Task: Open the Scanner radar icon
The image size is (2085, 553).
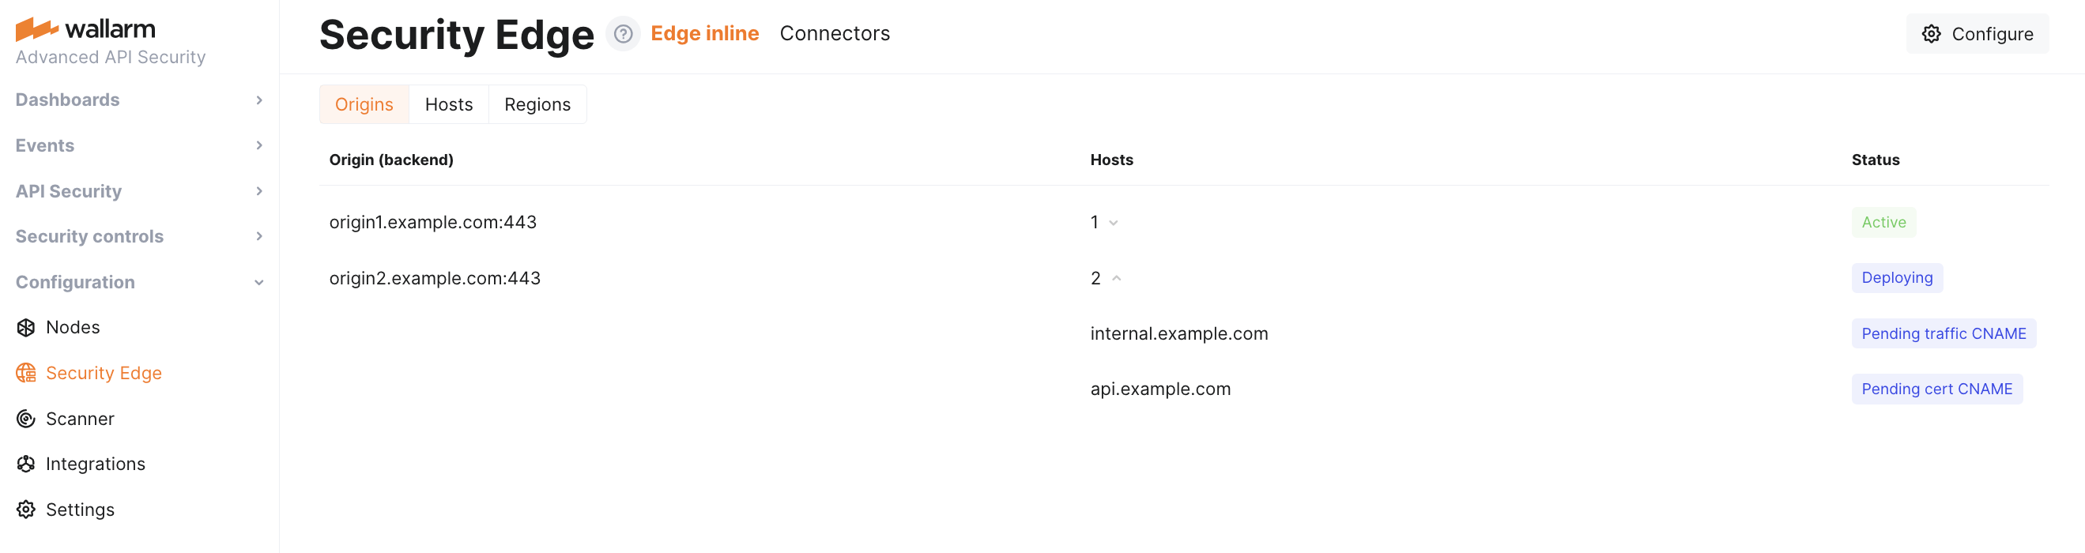Action: pyautogui.click(x=26, y=419)
